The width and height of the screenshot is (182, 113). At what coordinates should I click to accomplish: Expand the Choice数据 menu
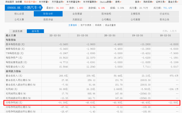(x=106, y=2)
